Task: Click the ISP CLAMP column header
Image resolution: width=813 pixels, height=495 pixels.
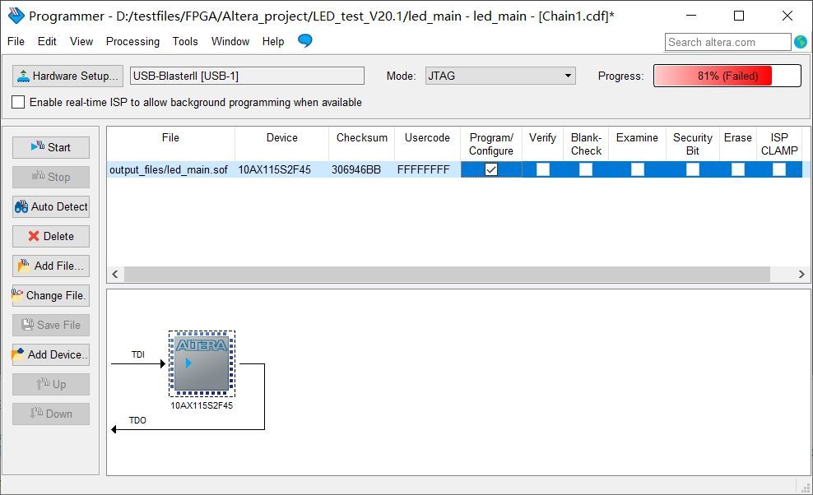Action: [x=779, y=144]
